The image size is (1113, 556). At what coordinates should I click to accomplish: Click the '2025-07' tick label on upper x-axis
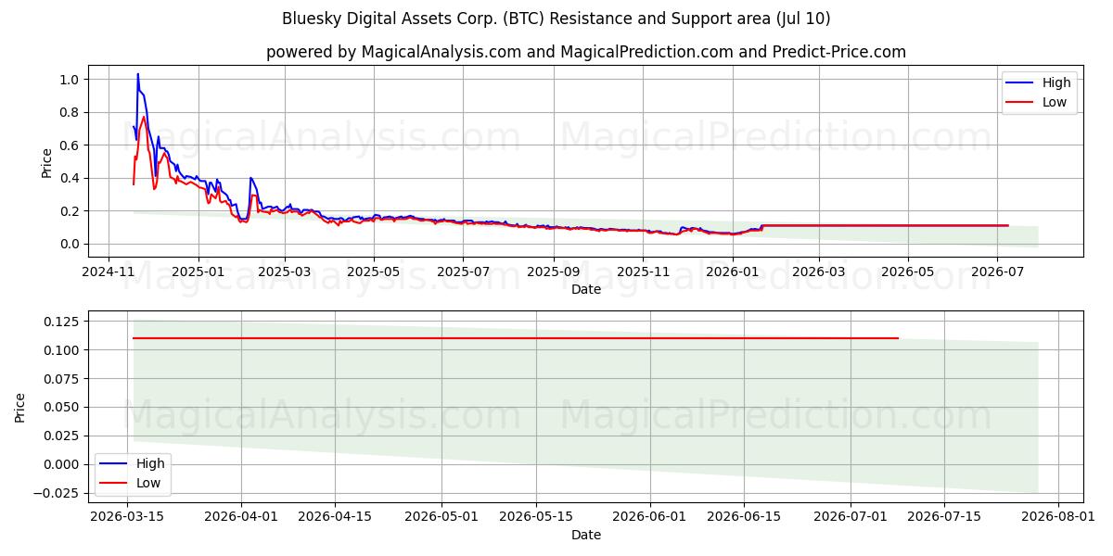click(x=462, y=272)
